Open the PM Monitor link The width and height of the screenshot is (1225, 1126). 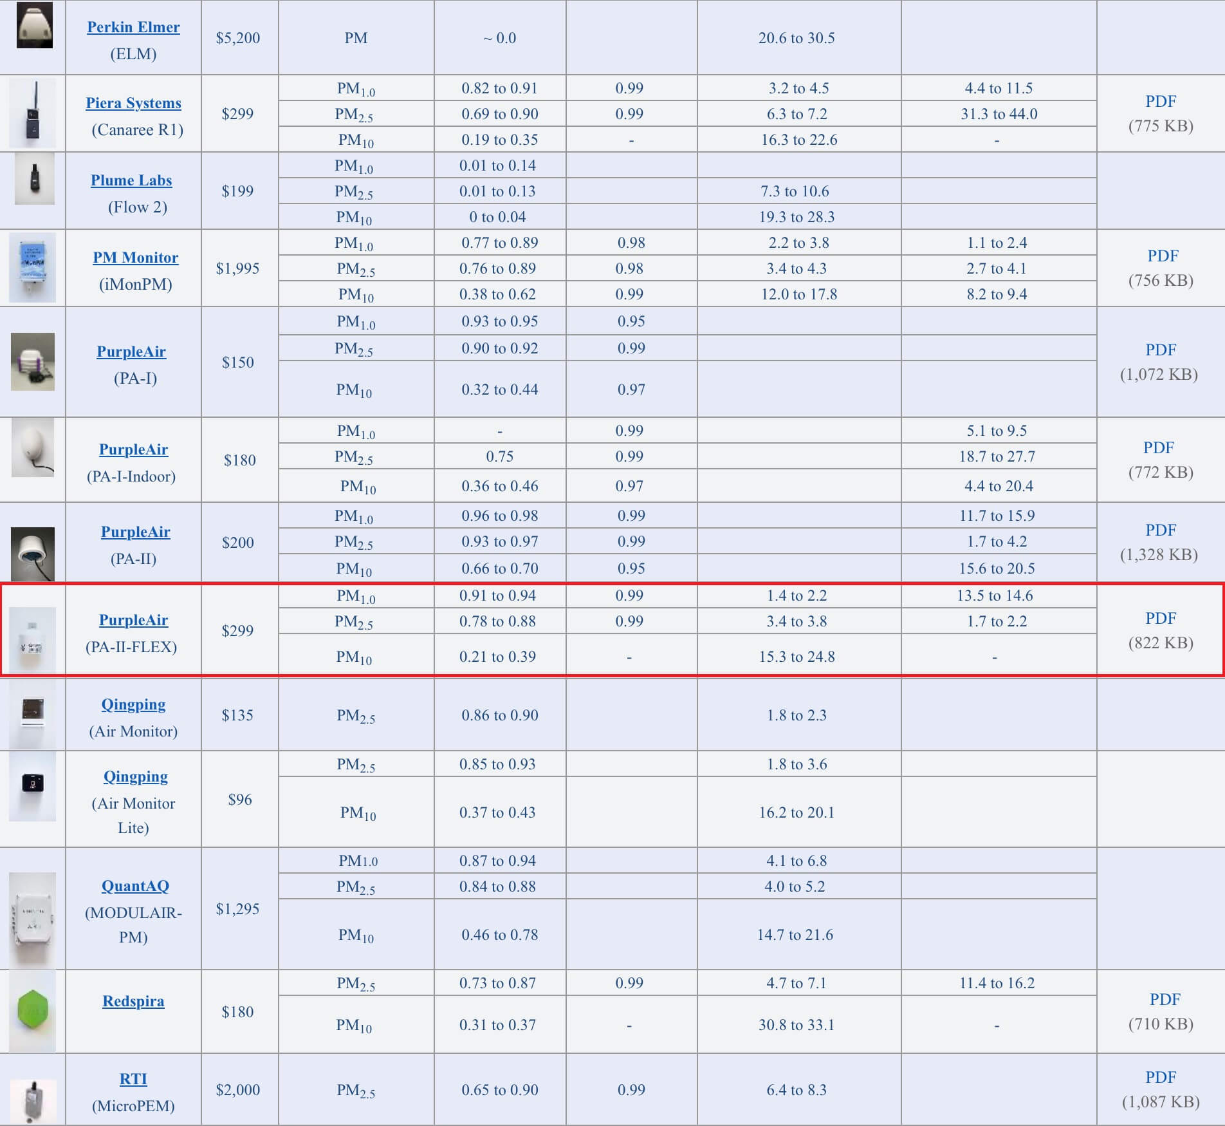pos(135,258)
